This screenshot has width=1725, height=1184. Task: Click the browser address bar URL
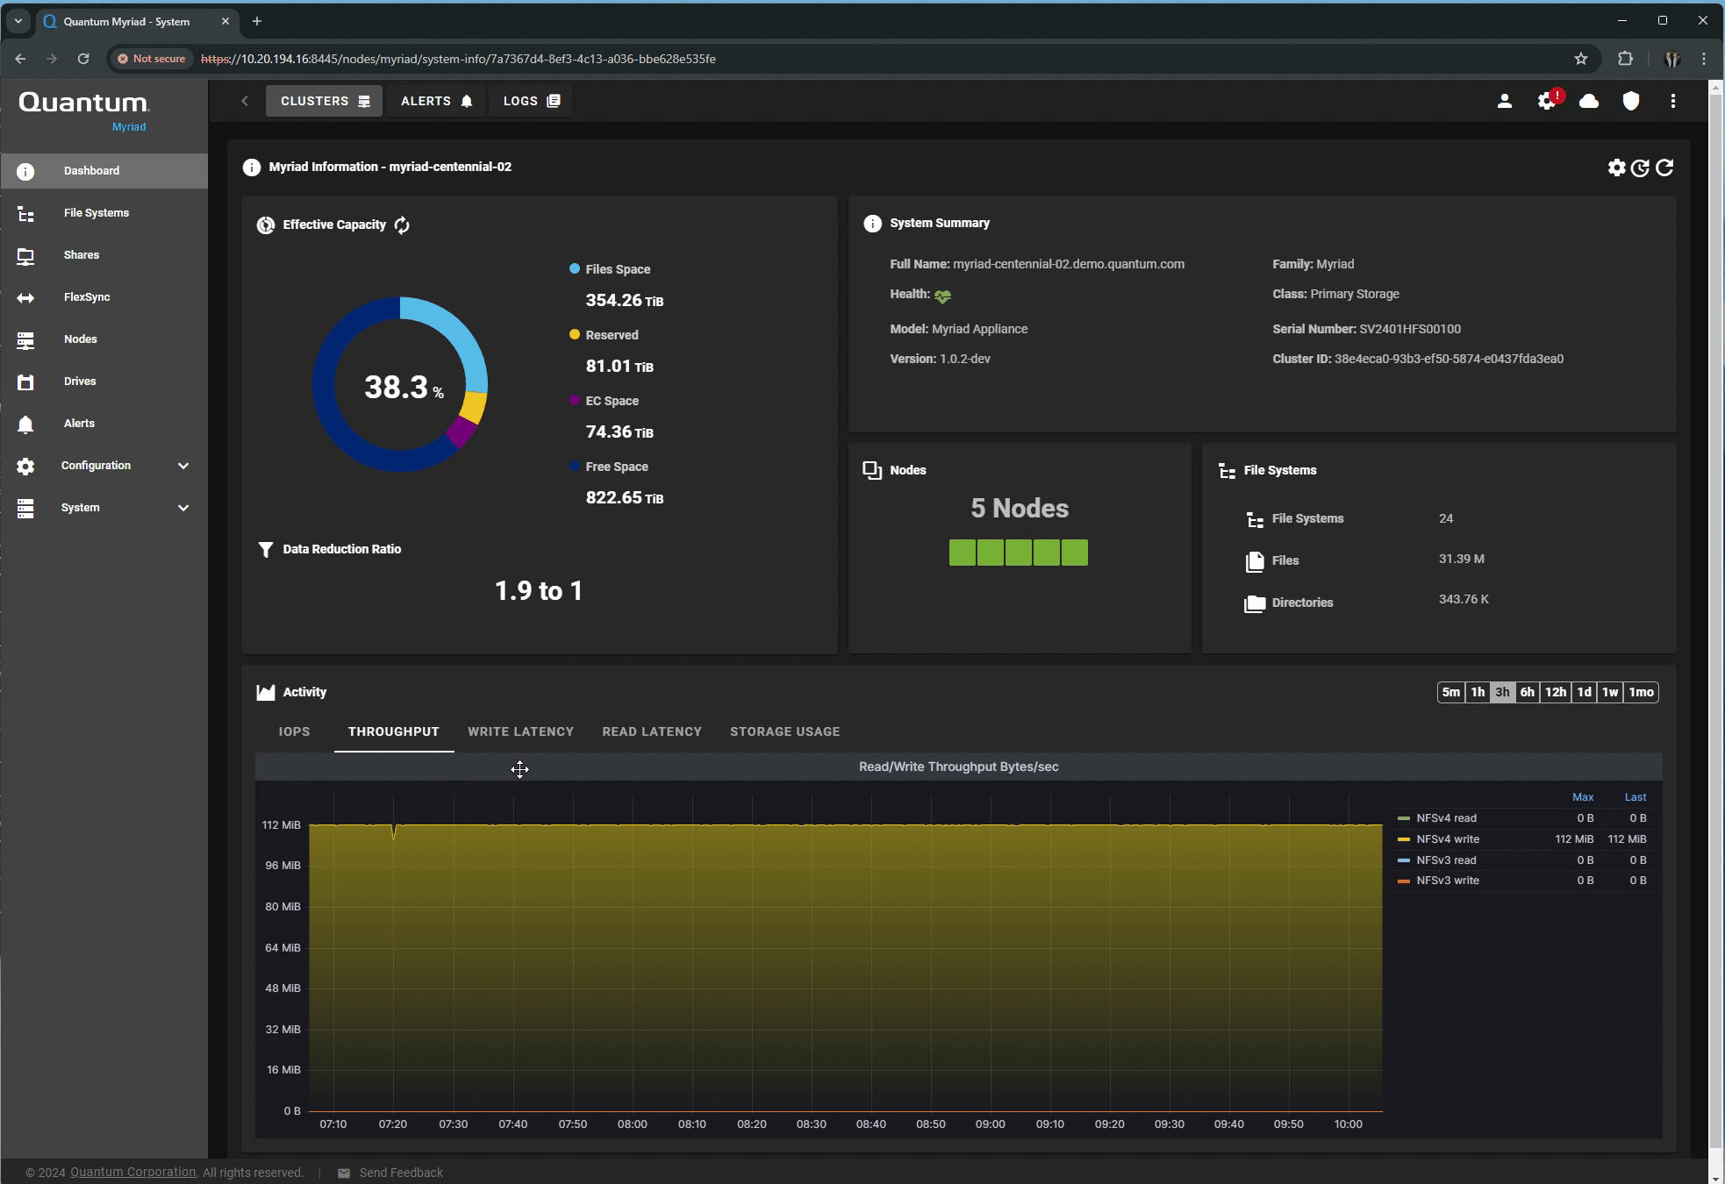[458, 59]
